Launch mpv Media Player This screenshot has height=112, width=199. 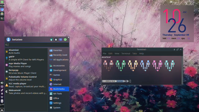[26, 65]
